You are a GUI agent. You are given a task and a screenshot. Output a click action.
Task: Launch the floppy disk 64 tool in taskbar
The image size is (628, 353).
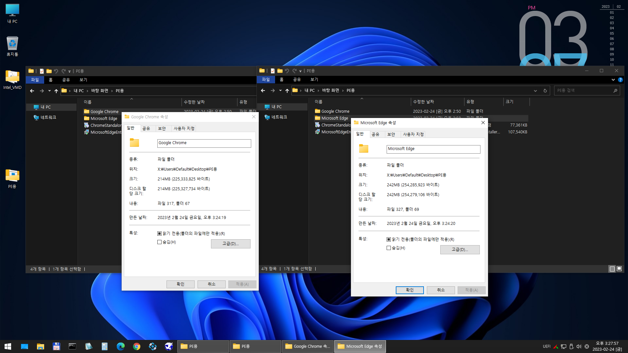pyautogui.click(x=56, y=346)
